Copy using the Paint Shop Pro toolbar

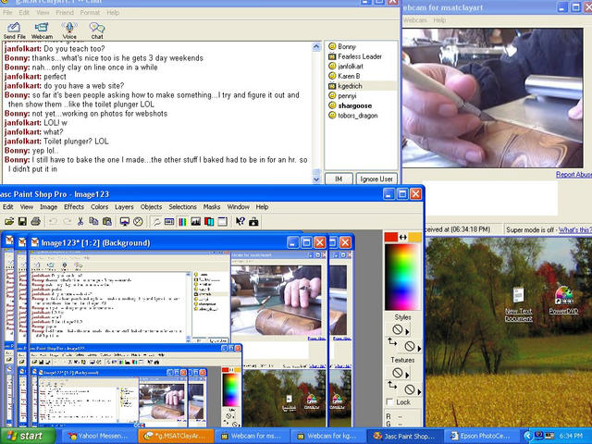(x=93, y=221)
